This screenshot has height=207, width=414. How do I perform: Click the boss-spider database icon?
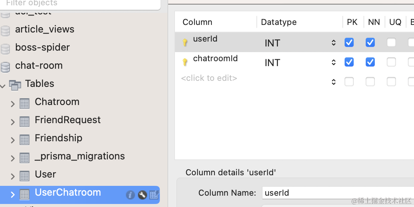(x=5, y=49)
